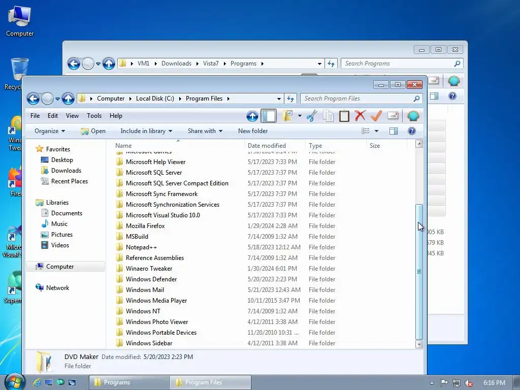Click the red X Delete icon
The image size is (520, 390).
coord(360,116)
